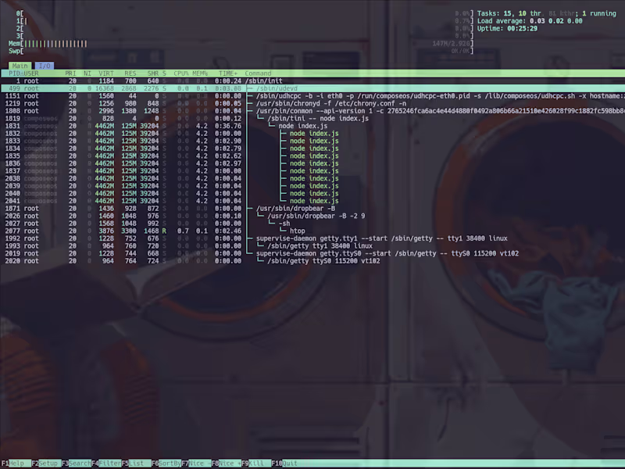Click F8 Nice plus
Screen dimensions: 625x469
(227, 463)
